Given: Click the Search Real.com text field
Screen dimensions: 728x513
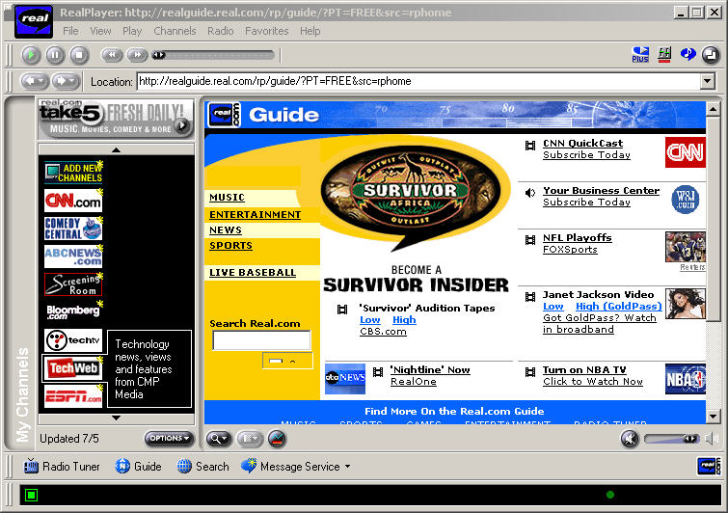Looking at the screenshot, I should tap(261, 340).
